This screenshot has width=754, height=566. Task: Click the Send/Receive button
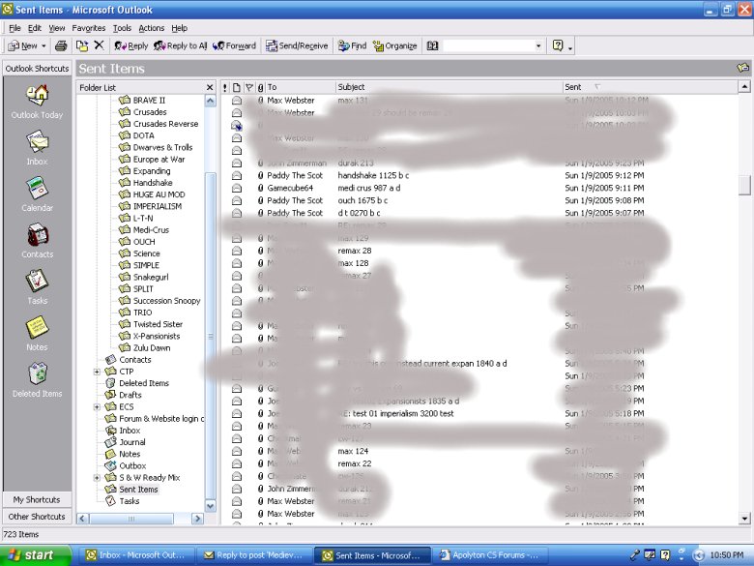tap(297, 45)
